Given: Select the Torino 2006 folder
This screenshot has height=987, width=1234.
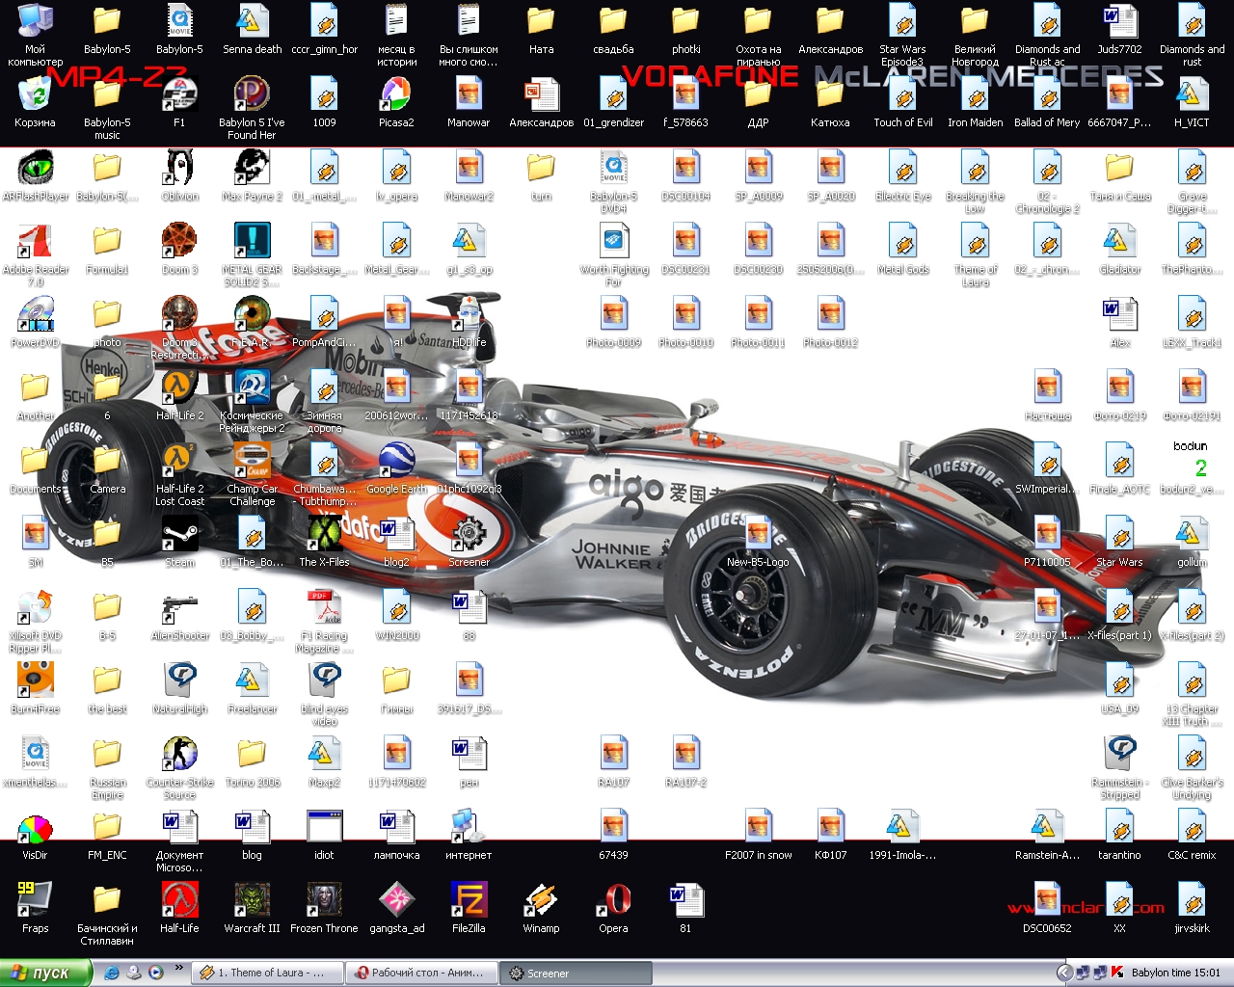Looking at the screenshot, I should tap(252, 761).
